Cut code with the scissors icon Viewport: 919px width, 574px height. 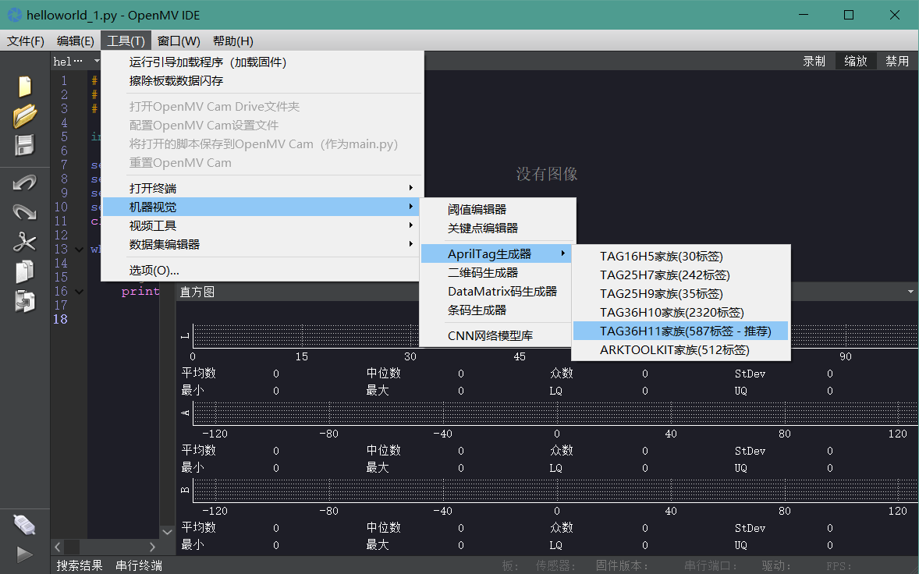pos(24,242)
